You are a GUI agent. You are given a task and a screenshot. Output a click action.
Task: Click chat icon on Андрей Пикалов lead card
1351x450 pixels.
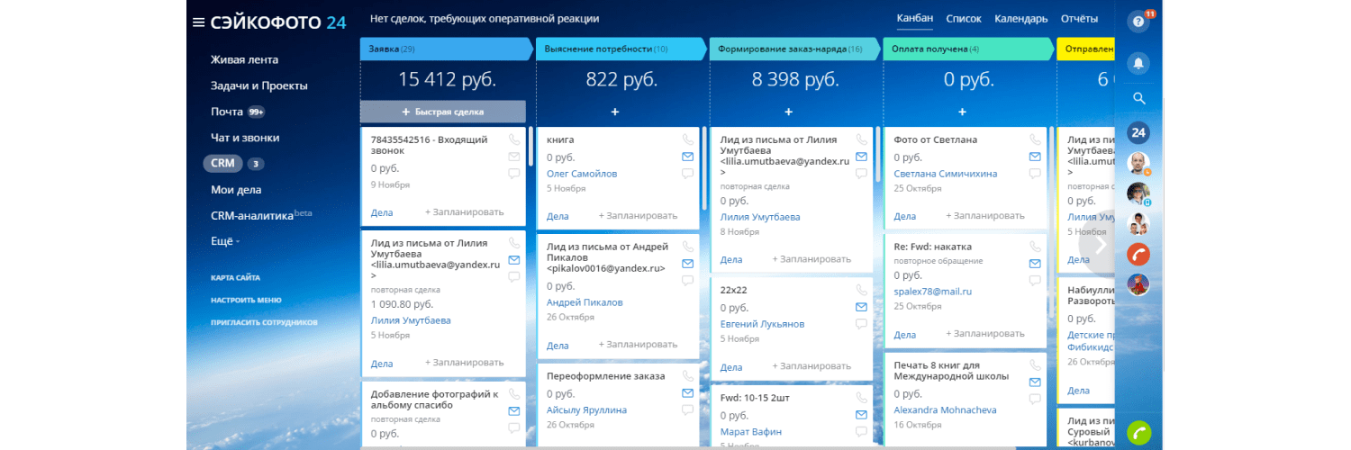point(687,281)
